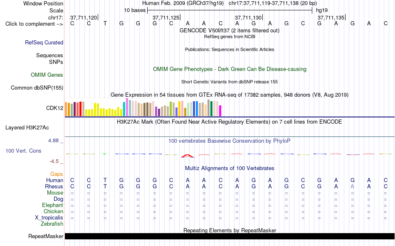This screenshot has width=395, height=246.
Task: Click the grayed mismatch A in Rhesus row
Action: click(353, 186)
